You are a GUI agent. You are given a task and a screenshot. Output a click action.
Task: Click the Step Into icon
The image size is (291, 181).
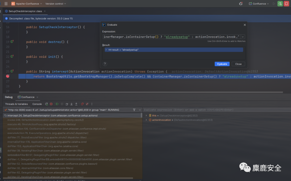[71, 104]
